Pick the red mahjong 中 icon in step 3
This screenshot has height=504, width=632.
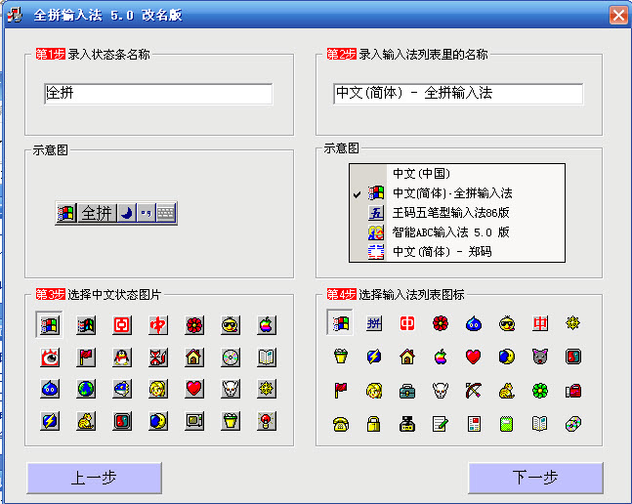click(x=158, y=324)
